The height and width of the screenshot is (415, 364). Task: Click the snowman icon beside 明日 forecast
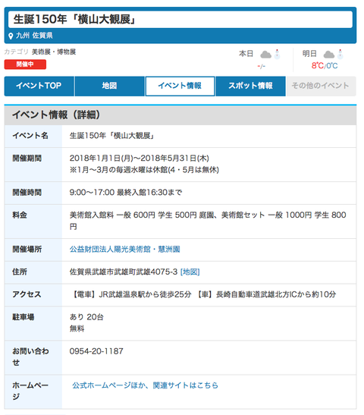(340, 54)
